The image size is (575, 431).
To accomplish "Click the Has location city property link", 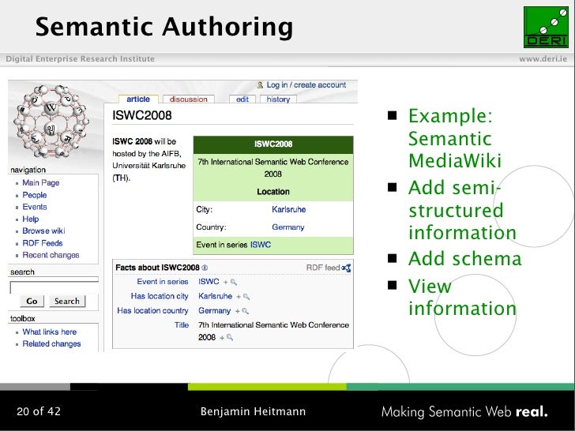I will [x=160, y=296].
